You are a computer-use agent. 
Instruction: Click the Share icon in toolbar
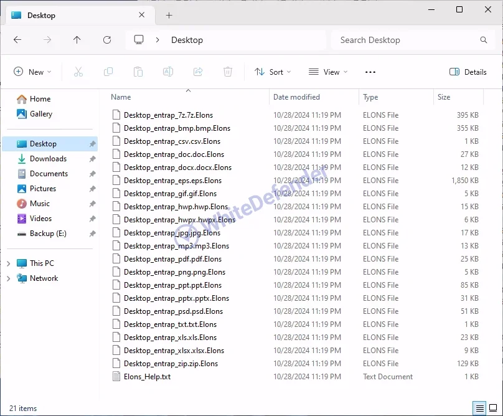198,72
